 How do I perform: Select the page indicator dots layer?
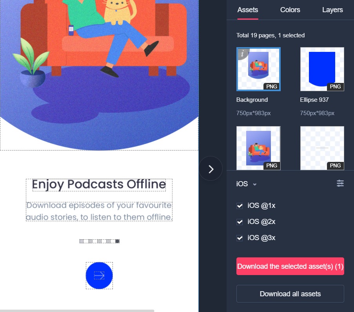click(99, 241)
